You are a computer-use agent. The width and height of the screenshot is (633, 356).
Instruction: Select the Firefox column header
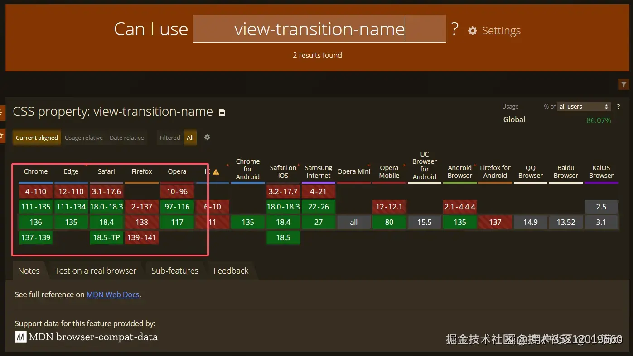[142, 171]
